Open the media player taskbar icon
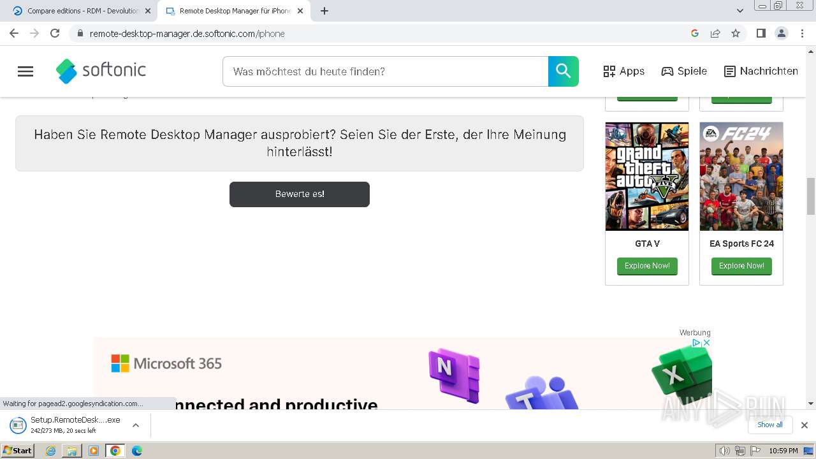The image size is (816, 459). point(94,451)
